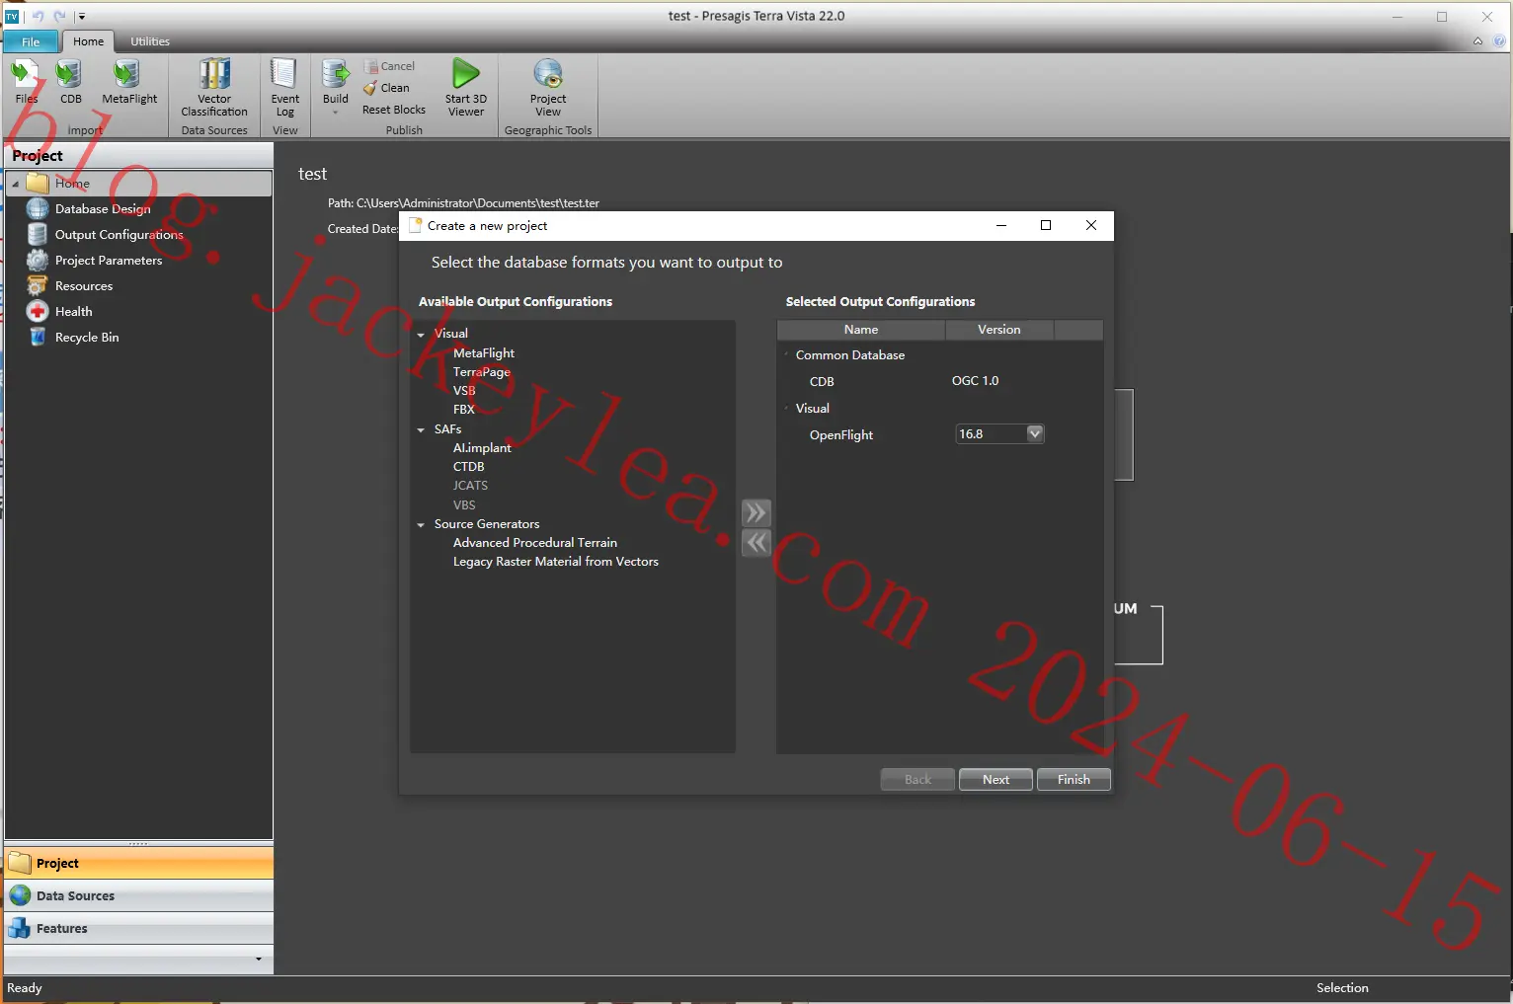Import a MetaFlight file
Viewport: 1513px width, 1004px height.
pos(129,82)
